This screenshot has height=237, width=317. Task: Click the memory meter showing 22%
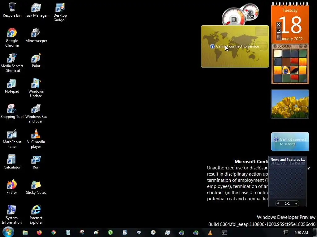click(250, 12)
